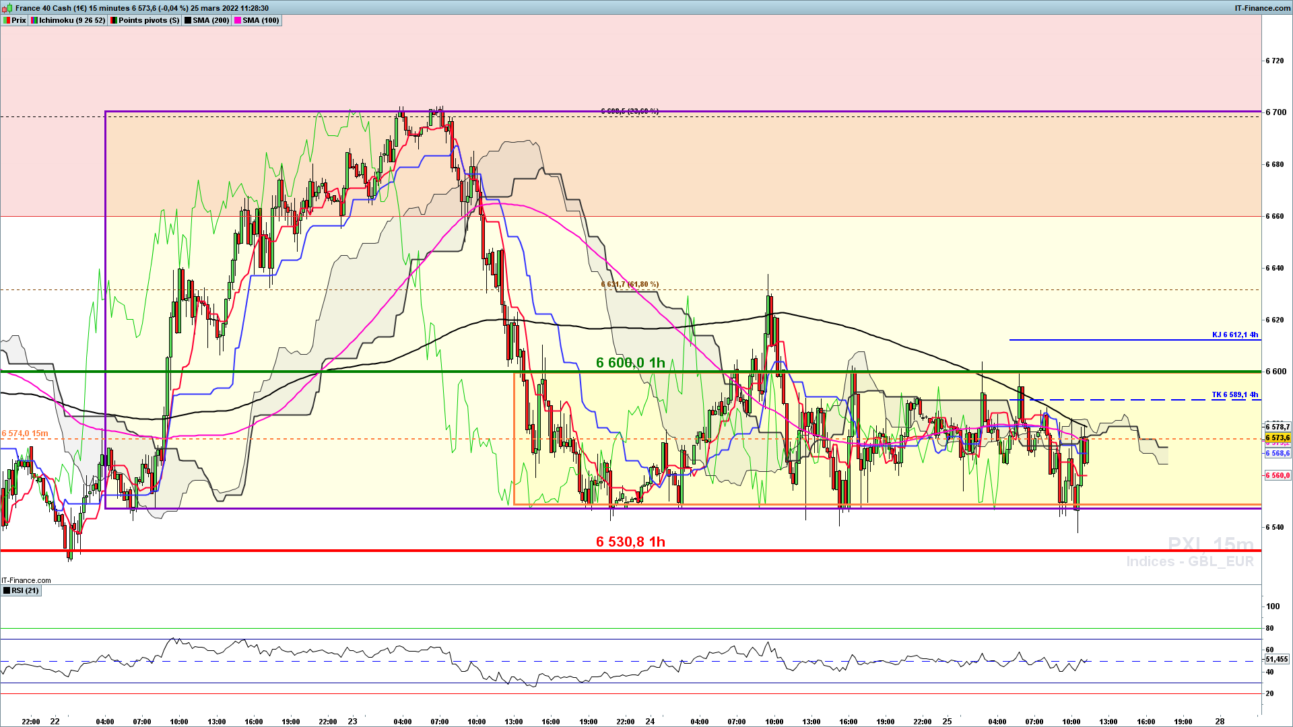Open the Points pivots (S) indicator settings
1293x727 pixels.
pos(145,20)
